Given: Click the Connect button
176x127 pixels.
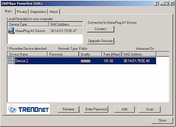Looking at the screenshot, I should (x=100, y=29).
